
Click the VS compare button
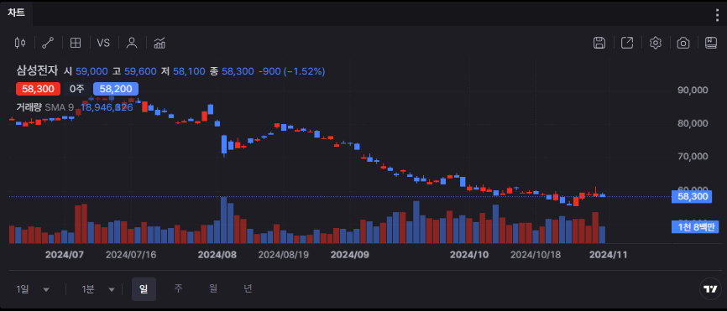[x=103, y=43]
